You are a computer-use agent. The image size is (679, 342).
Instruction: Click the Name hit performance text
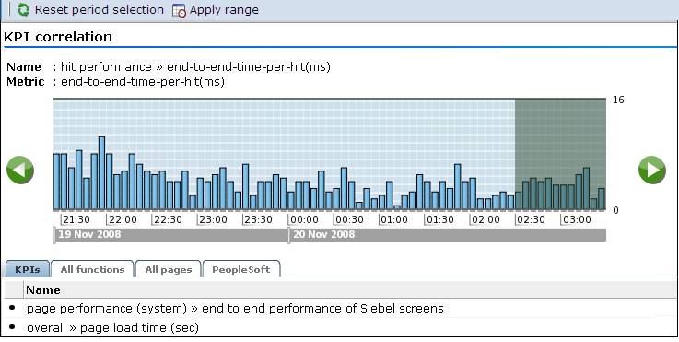195,67
